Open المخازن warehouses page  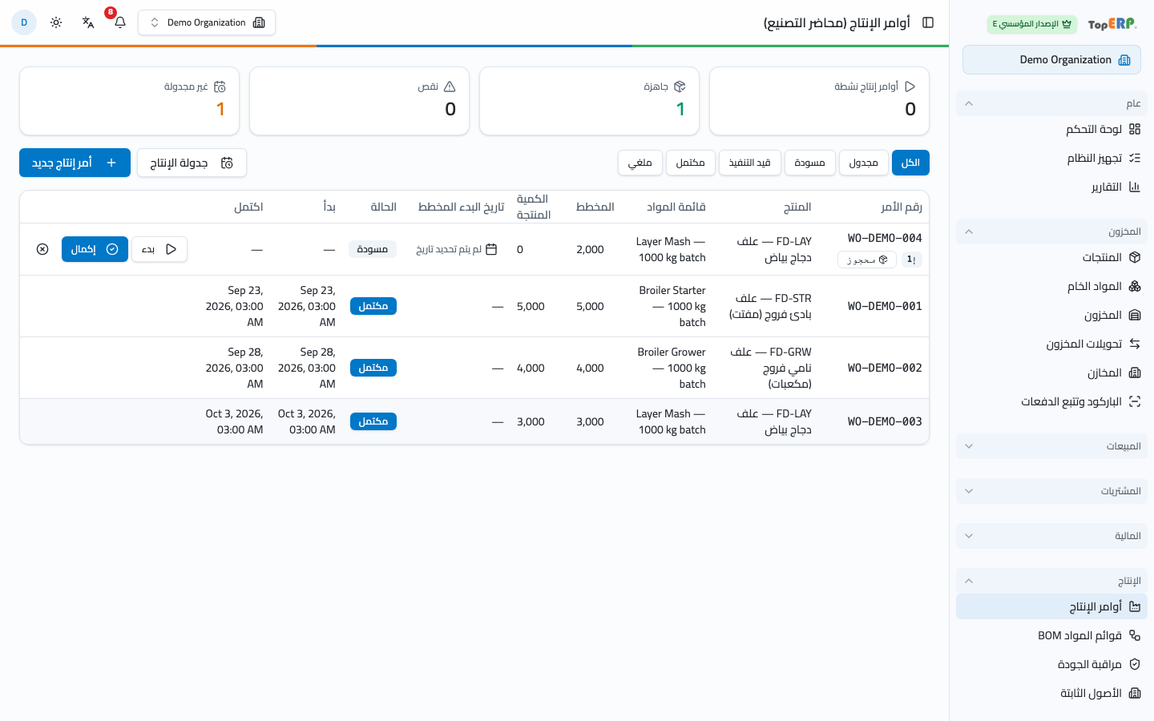pos(1051,373)
